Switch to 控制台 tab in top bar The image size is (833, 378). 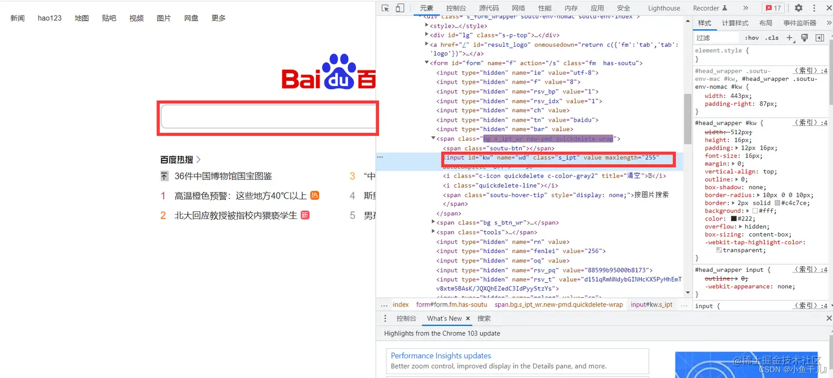coord(456,8)
